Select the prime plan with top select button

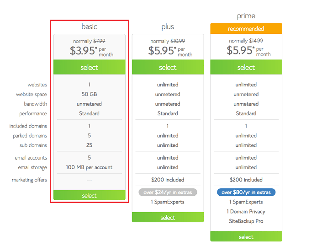[x=246, y=67]
